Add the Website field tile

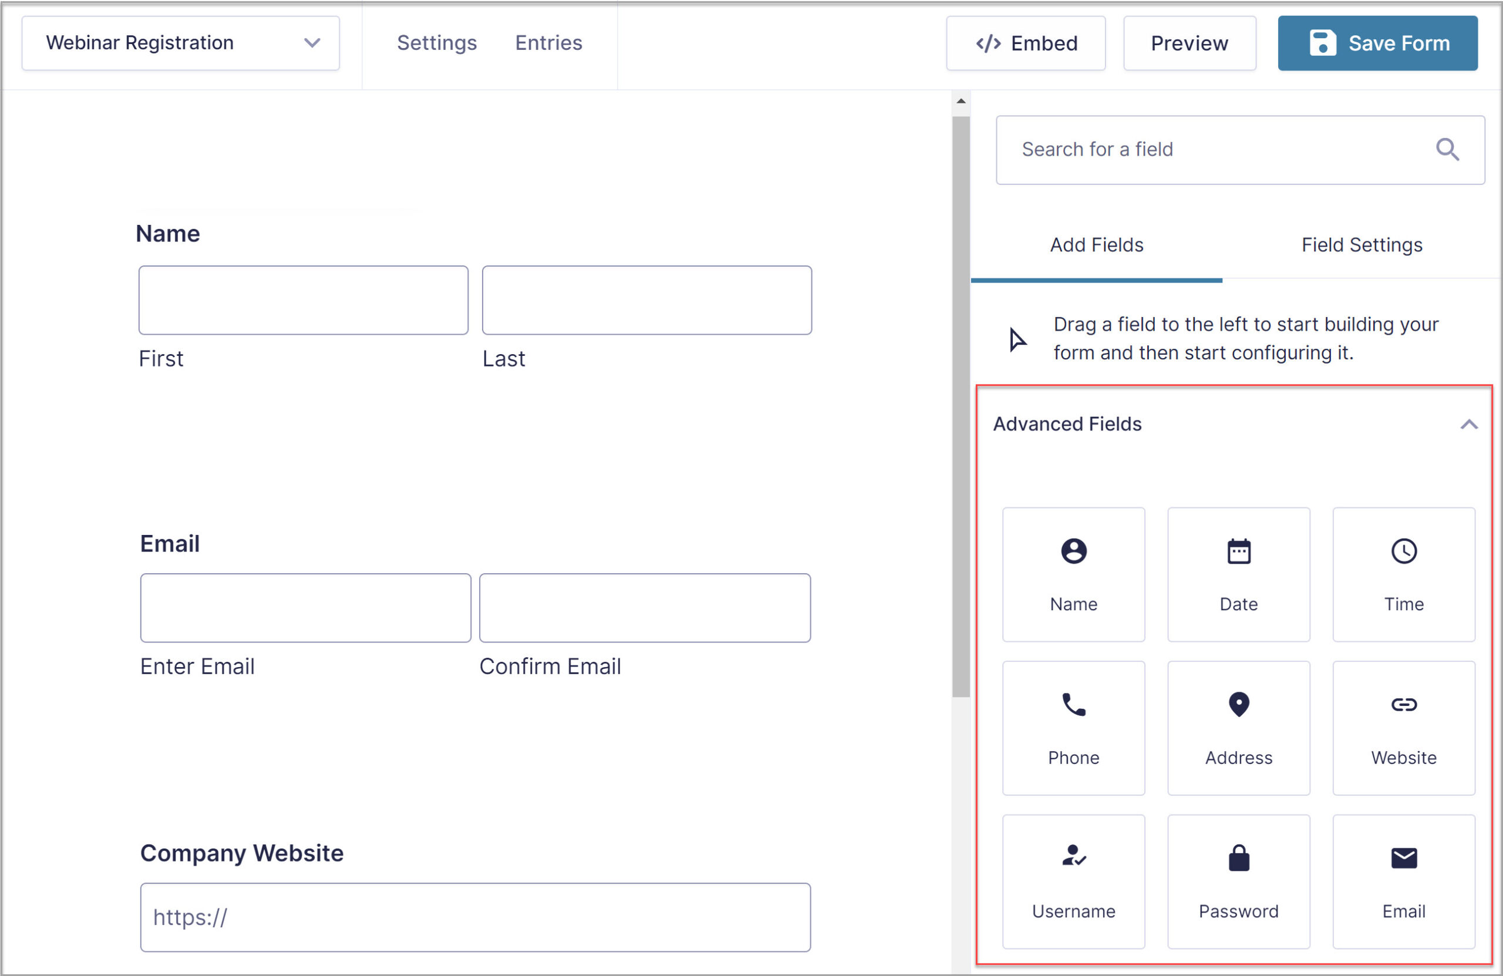1404,728
